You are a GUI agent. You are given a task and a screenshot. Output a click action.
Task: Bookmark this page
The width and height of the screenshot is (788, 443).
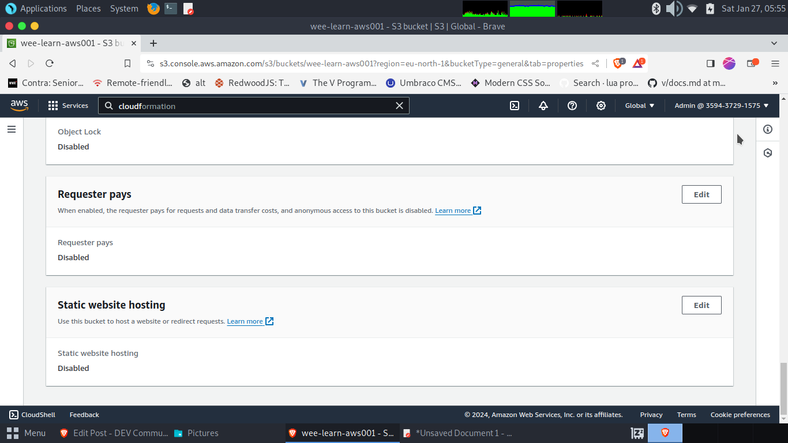127,63
